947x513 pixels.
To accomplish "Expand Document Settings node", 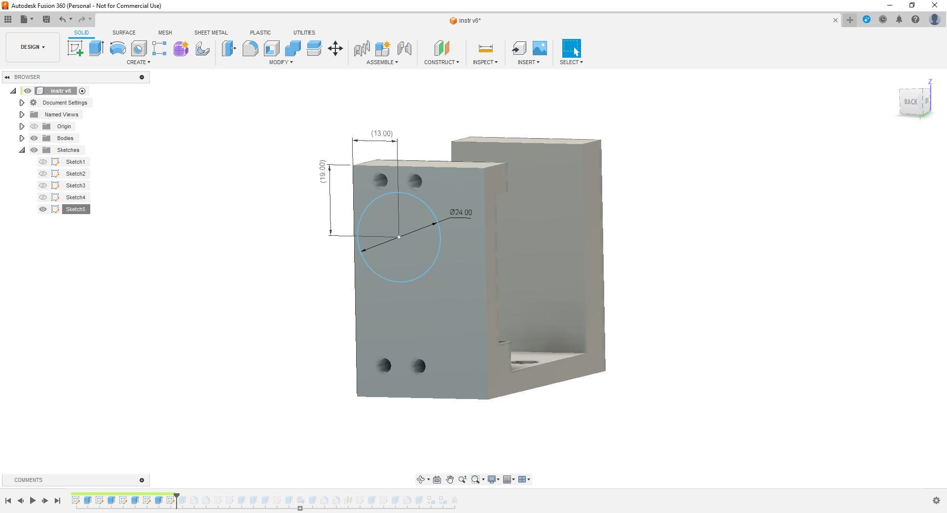I will coord(22,103).
